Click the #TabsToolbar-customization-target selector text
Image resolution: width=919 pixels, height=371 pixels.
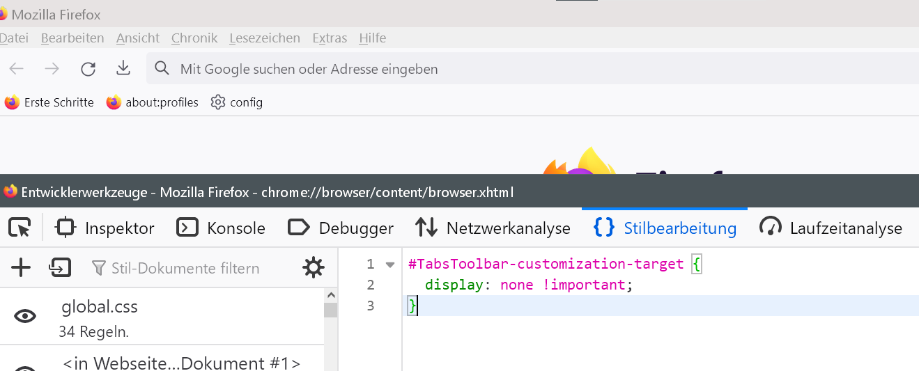(546, 264)
